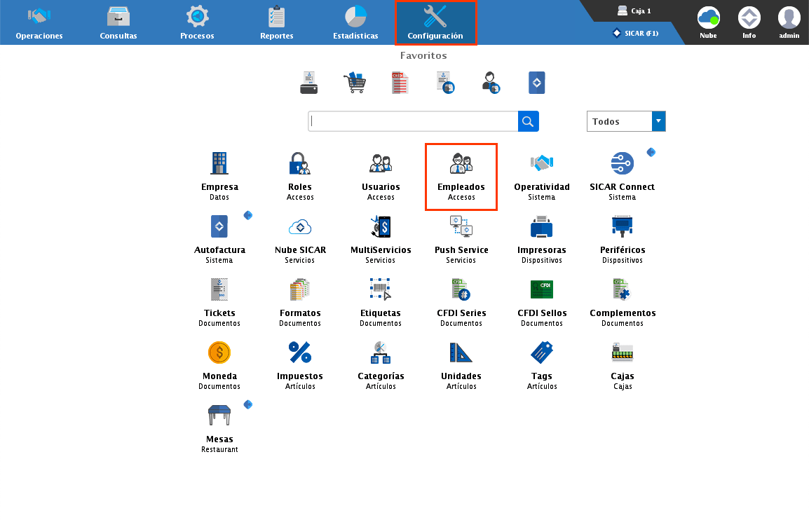The height and width of the screenshot is (520, 809).
Task: Open the Empleados access module
Action: point(461,170)
